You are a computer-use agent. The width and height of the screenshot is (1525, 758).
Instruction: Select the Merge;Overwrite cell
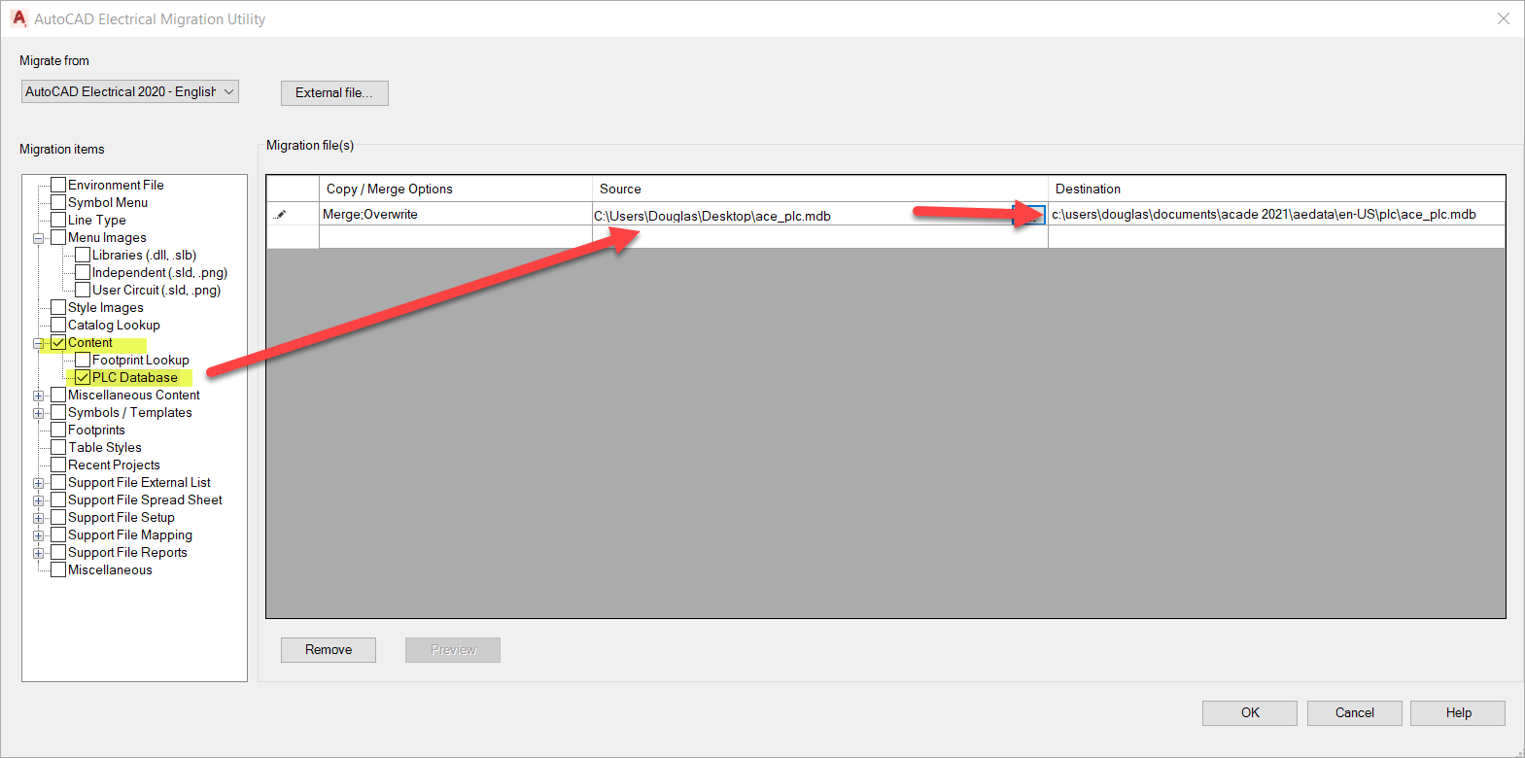click(x=456, y=214)
